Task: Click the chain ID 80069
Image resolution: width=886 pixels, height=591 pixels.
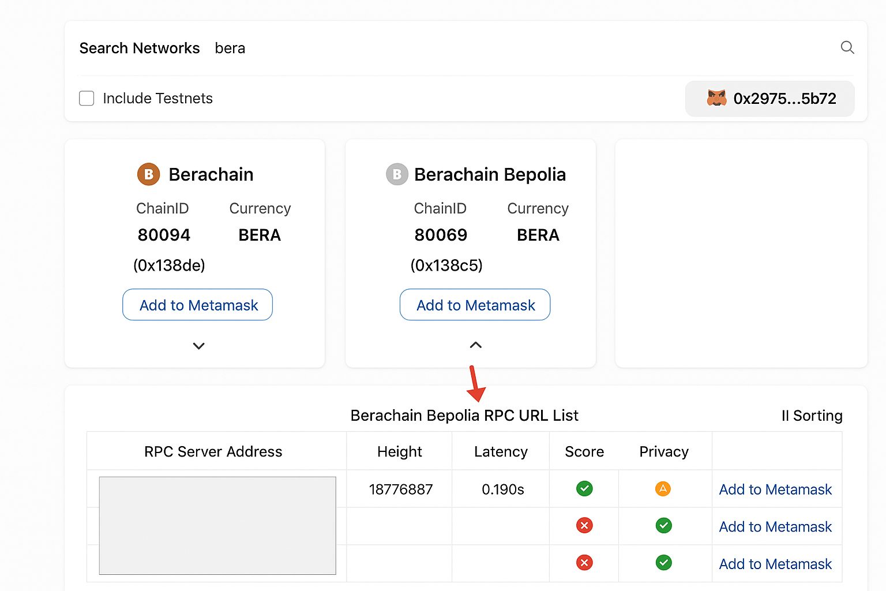Action: click(441, 235)
